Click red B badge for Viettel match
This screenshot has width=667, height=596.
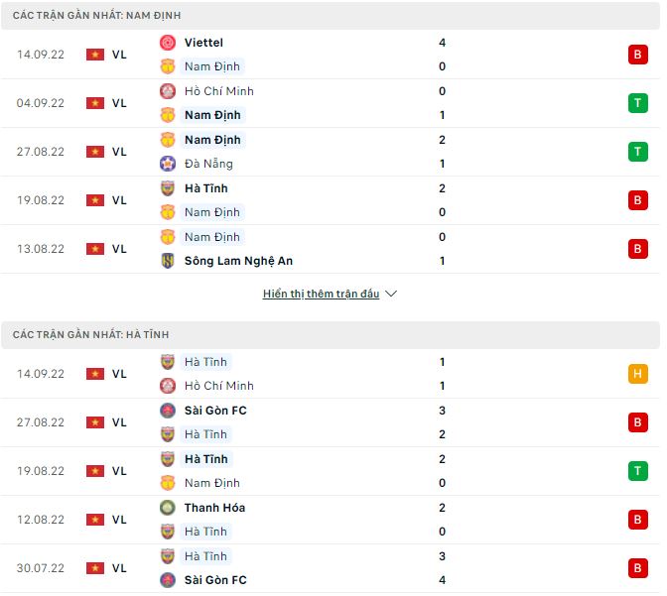636,55
